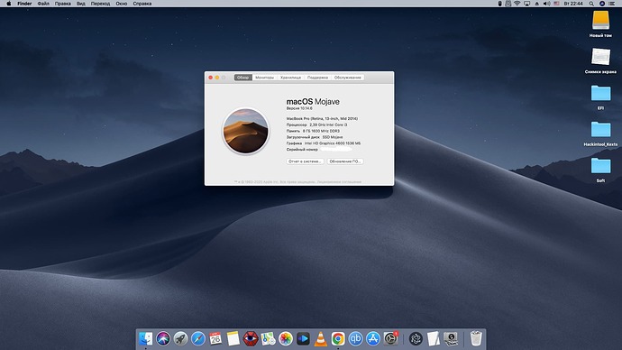Open Calendar app showing 26
Image resolution: width=622 pixels, height=350 pixels.
pos(215,338)
